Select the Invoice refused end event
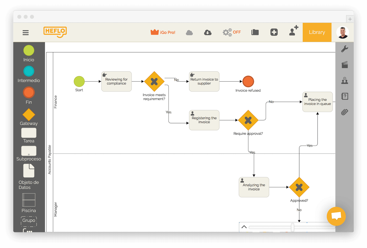Image resolution: width=367 pixels, height=248 pixels. pyautogui.click(x=248, y=82)
